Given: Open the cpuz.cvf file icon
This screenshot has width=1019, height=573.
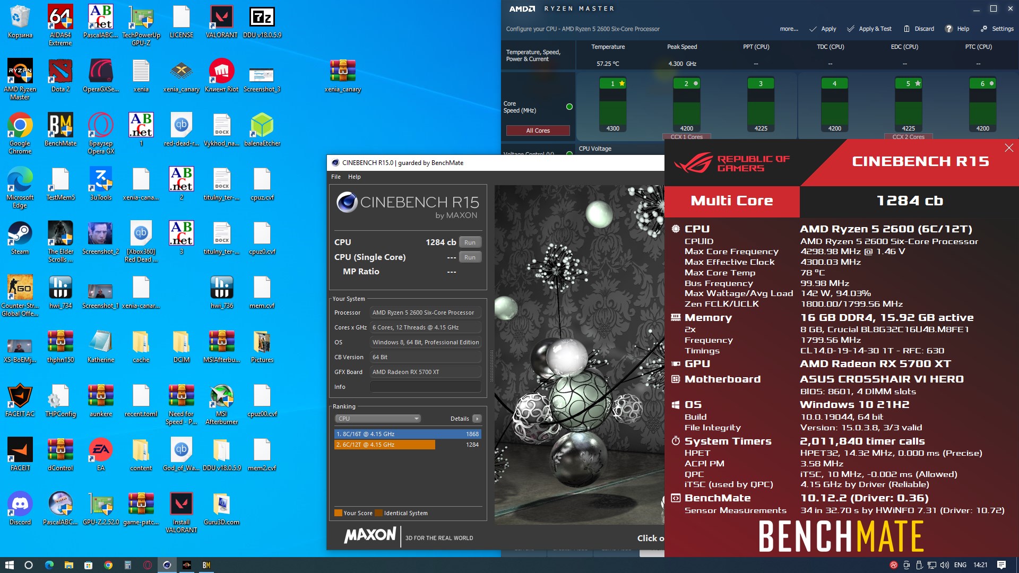Looking at the screenshot, I should [262, 184].
